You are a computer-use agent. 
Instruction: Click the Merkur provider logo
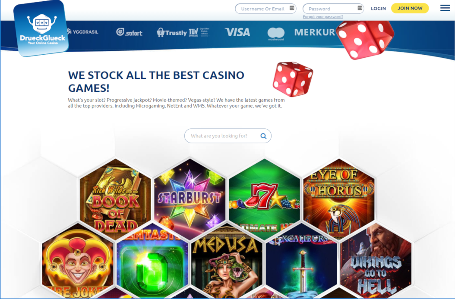pyautogui.click(x=315, y=32)
